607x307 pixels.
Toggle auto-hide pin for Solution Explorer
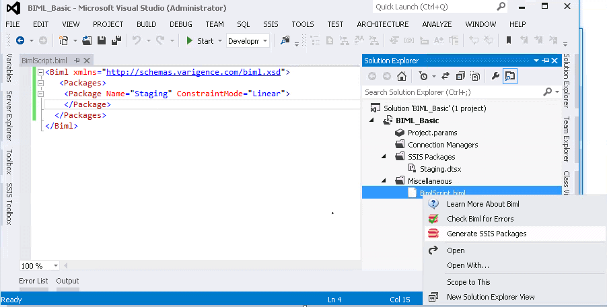tap(546, 61)
